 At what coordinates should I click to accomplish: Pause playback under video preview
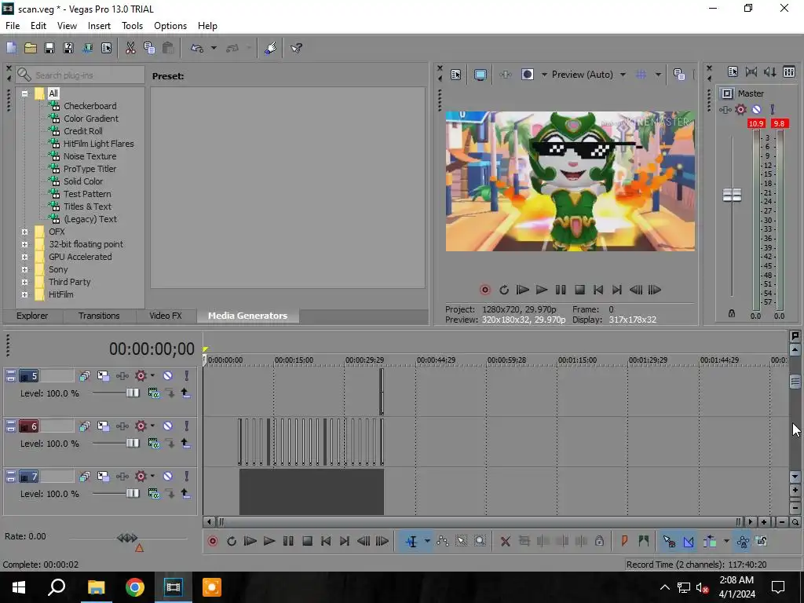pos(561,291)
